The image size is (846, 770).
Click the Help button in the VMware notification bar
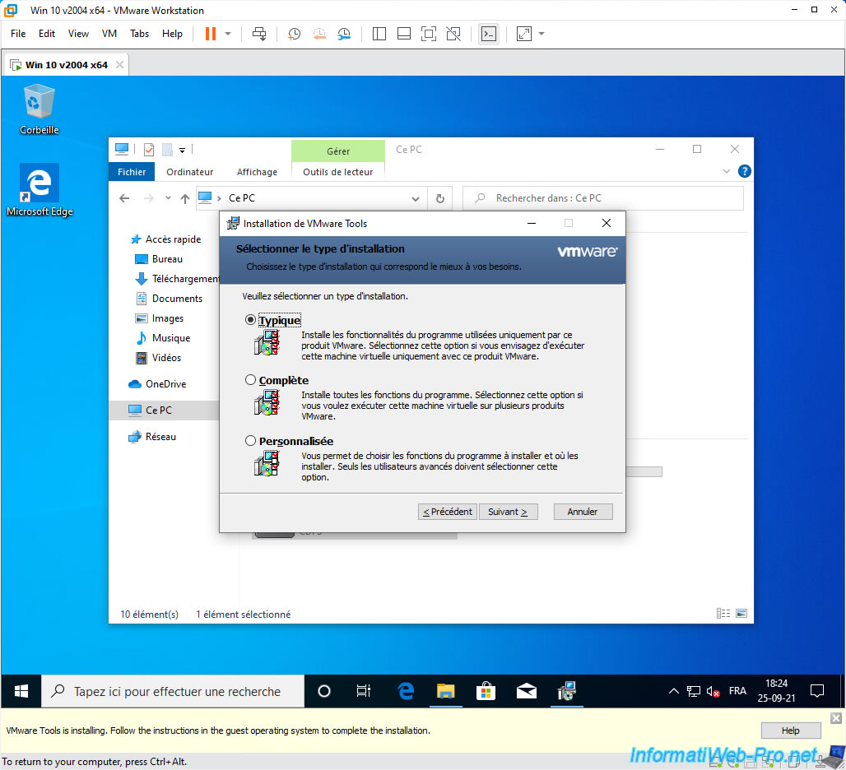pyautogui.click(x=790, y=731)
